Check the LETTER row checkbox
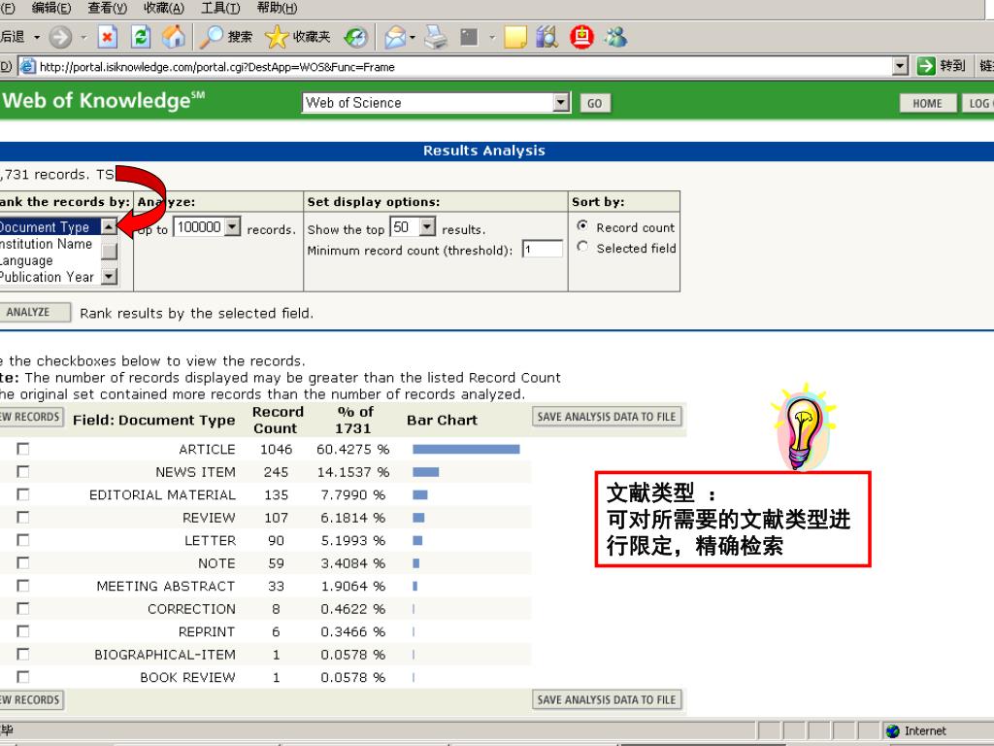 click(x=23, y=540)
